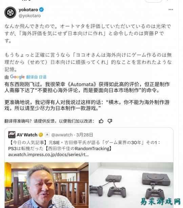Click the AV Watch logo avatar
183x208 pixels.
[x=12, y=135]
